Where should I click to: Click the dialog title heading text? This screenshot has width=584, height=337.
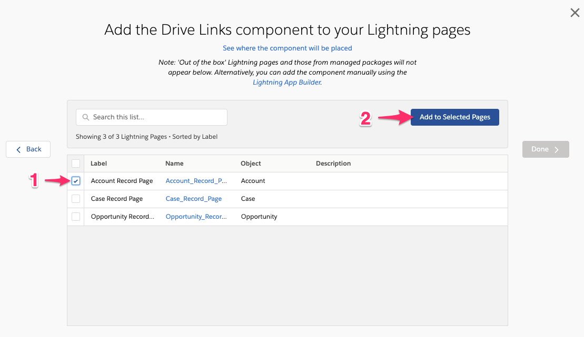pyautogui.click(x=287, y=30)
